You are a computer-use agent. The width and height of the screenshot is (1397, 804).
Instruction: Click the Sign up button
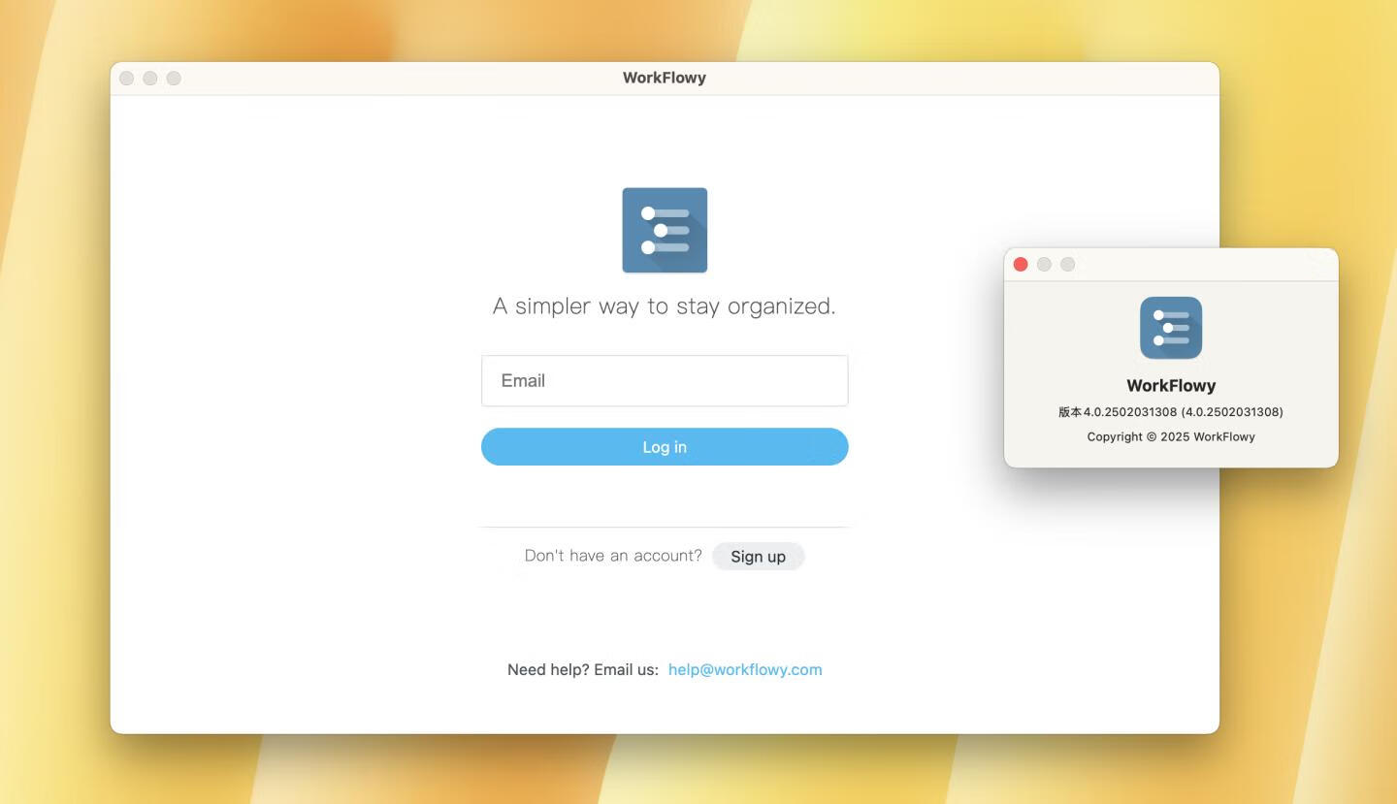click(x=758, y=556)
